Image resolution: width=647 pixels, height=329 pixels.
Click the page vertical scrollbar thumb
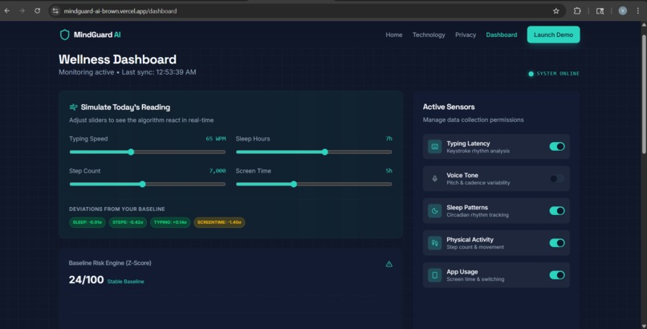click(644, 94)
